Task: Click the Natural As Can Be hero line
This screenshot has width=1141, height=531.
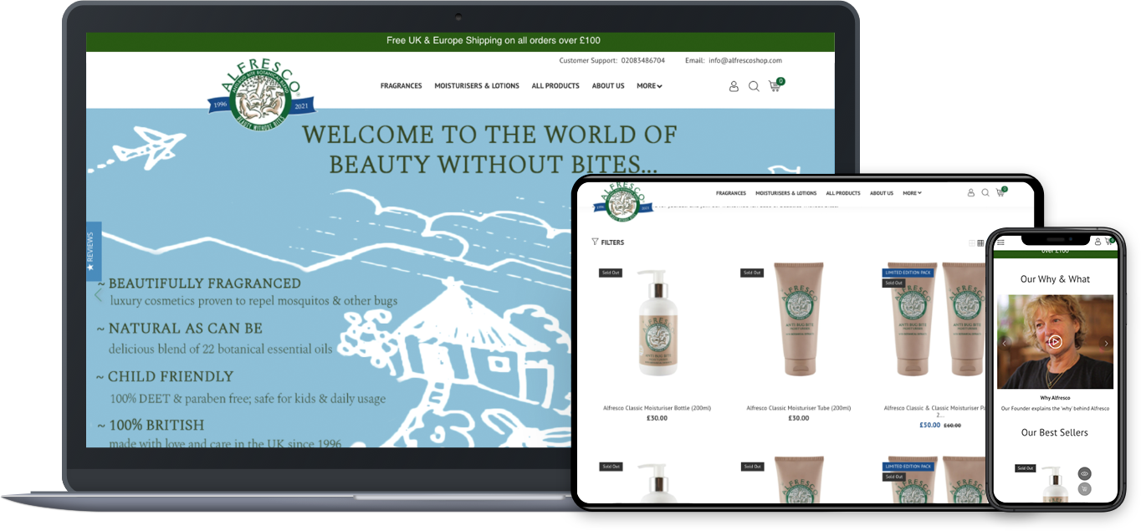Action: click(180, 328)
